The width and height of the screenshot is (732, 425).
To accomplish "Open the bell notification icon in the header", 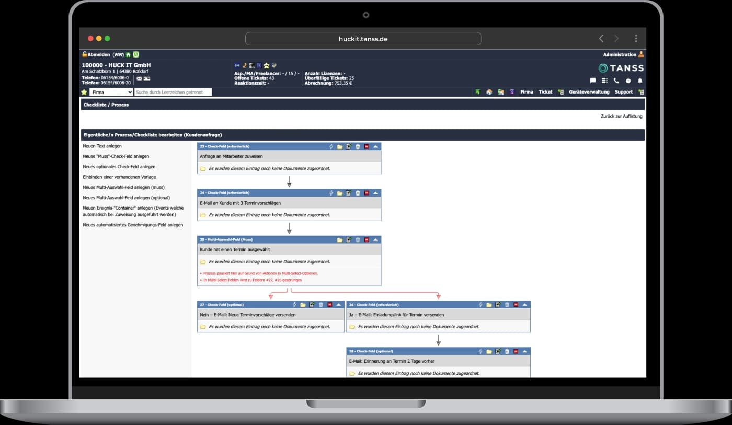I will click(x=640, y=81).
